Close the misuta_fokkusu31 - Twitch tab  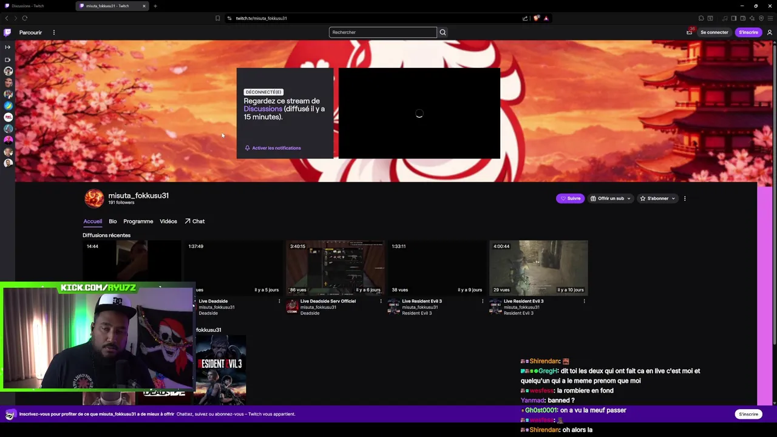coord(144,6)
